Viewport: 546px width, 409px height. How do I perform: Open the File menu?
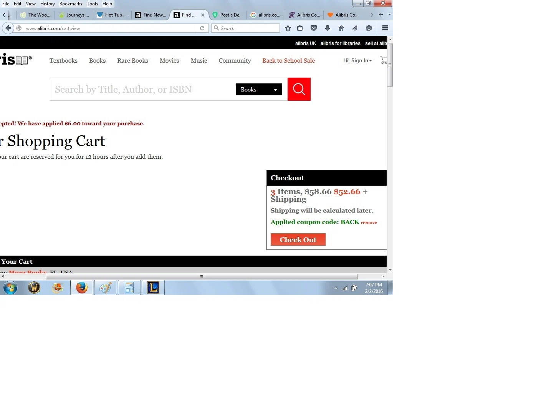tap(6, 4)
